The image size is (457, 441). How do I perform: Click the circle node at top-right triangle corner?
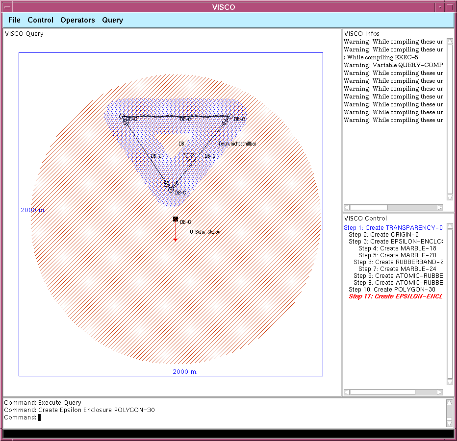(x=229, y=116)
